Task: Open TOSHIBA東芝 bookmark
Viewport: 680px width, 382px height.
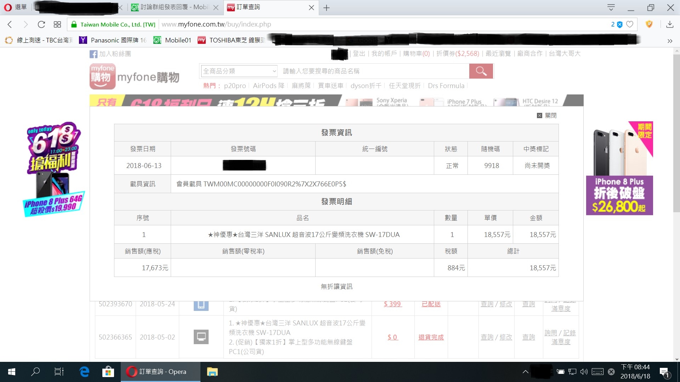Action: [x=231, y=40]
